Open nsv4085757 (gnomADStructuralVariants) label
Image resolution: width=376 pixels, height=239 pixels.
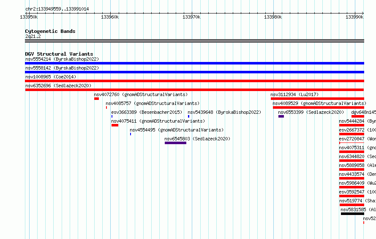tap(153, 103)
